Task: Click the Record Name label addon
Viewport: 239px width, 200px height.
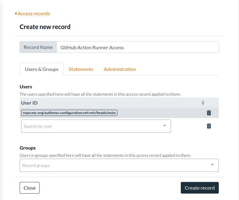Action: (x=38, y=47)
